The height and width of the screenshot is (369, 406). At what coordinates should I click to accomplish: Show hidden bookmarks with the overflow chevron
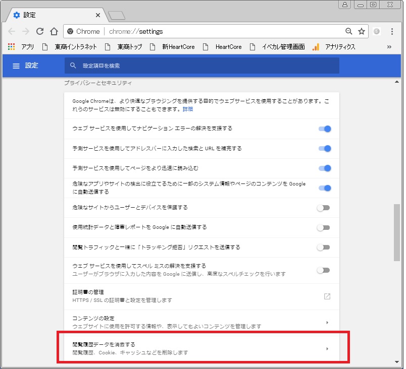pos(389,47)
